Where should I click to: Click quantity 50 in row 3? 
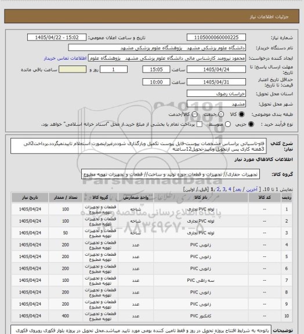coord(66,233)
